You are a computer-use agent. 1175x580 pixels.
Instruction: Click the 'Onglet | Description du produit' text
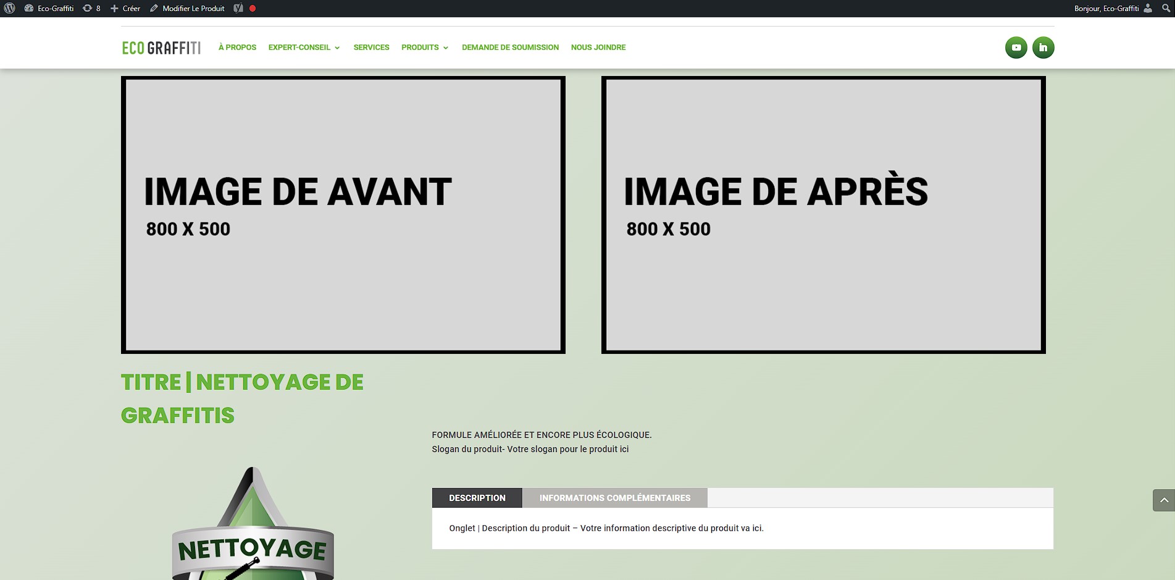606,528
